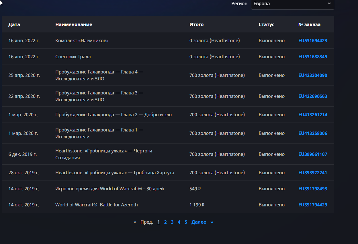Click the Статус column header
The image size is (358, 244).
click(x=267, y=25)
